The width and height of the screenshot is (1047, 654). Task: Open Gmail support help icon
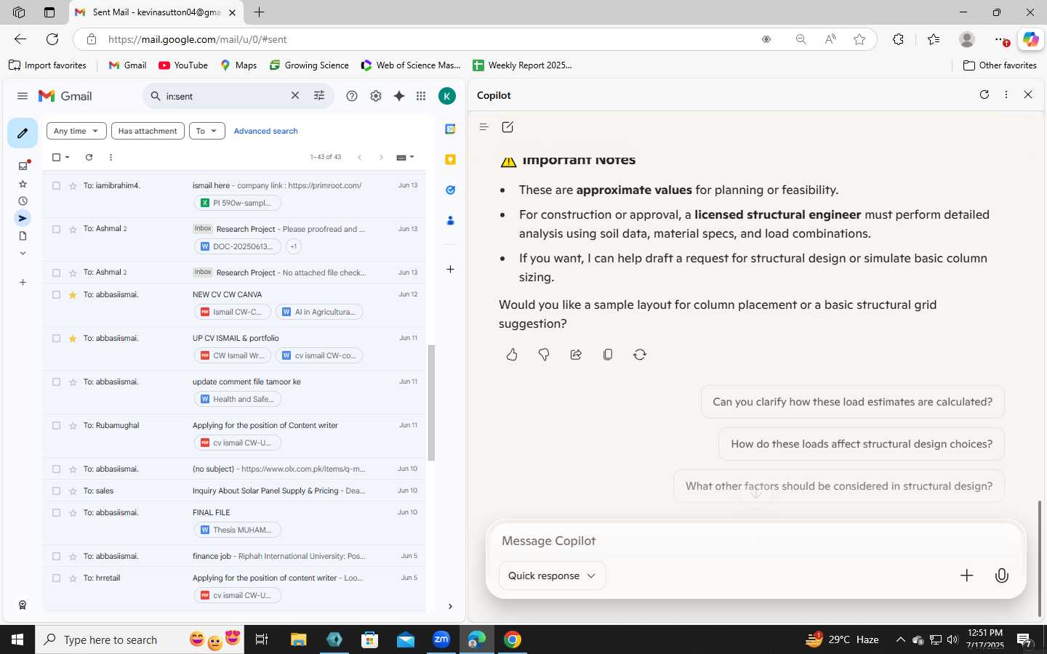(x=352, y=96)
